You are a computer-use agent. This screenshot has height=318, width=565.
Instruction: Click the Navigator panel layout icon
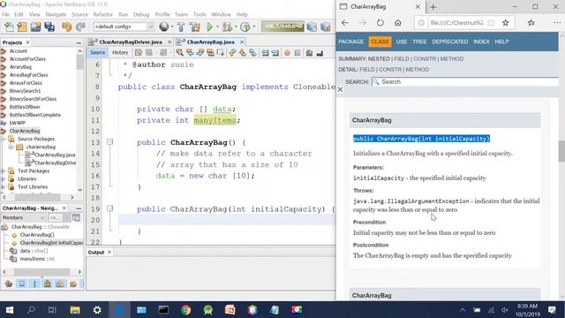click(76, 217)
